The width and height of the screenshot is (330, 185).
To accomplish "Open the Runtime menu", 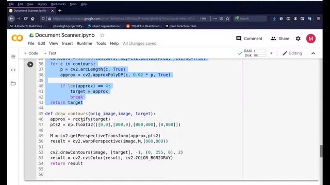I will point(84,43).
